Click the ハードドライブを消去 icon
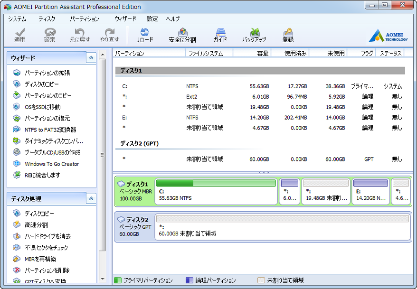The height and width of the screenshot is (289, 417). point(17,236)
